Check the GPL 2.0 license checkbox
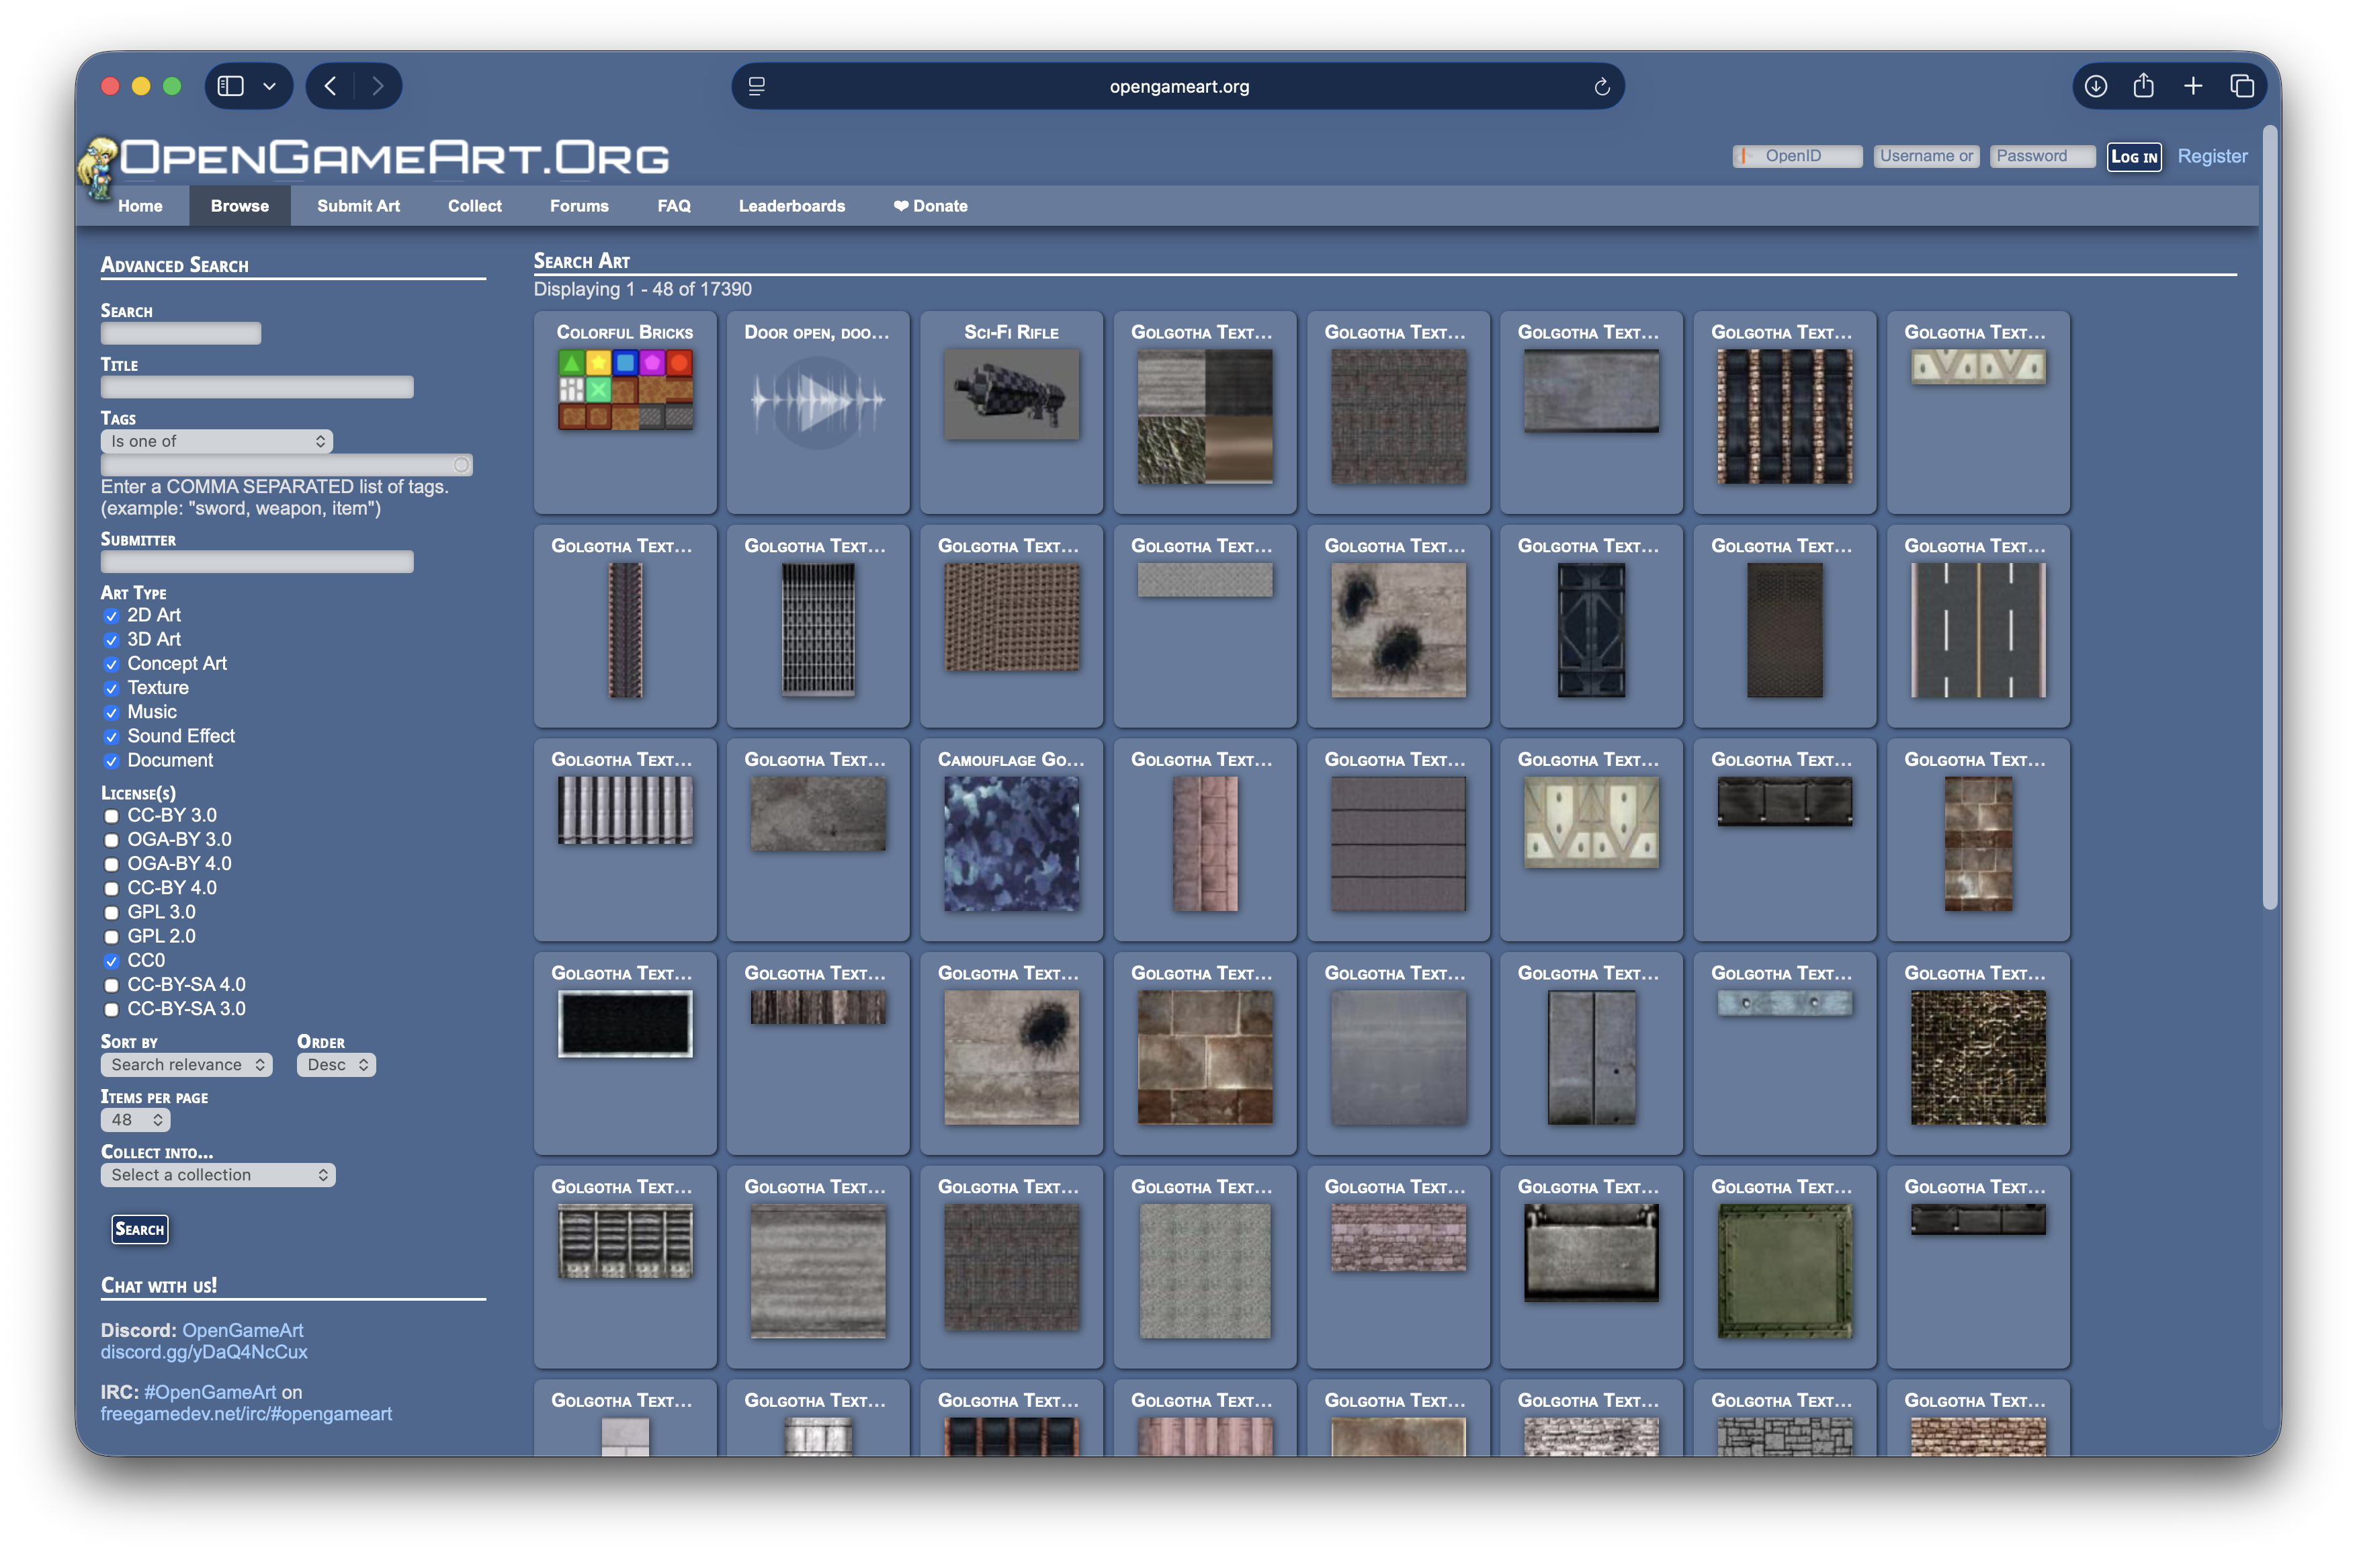 [111, 938]
